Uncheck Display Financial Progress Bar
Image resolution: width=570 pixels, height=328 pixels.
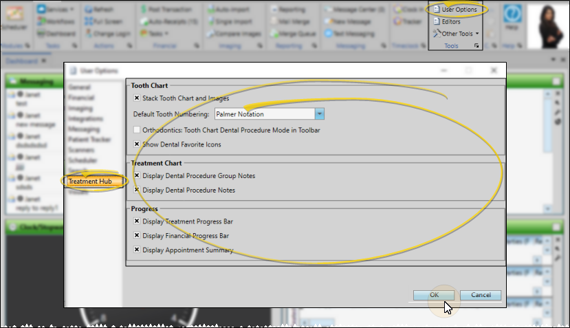pos(137,236)
